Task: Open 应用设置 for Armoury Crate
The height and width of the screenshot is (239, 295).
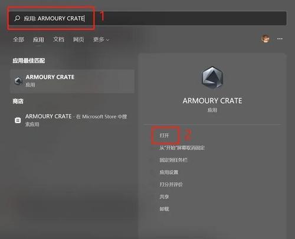Action: pos(169,172)
